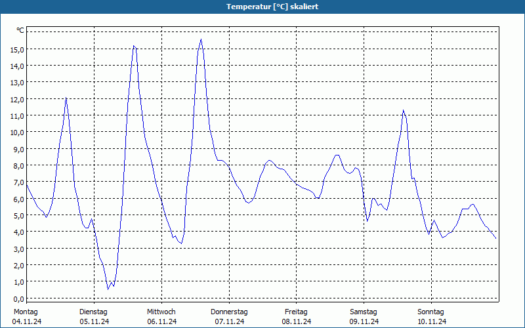This screenshot has width=525, height=328.
Task: Click the 10,0 axis value
Action: 17,133
